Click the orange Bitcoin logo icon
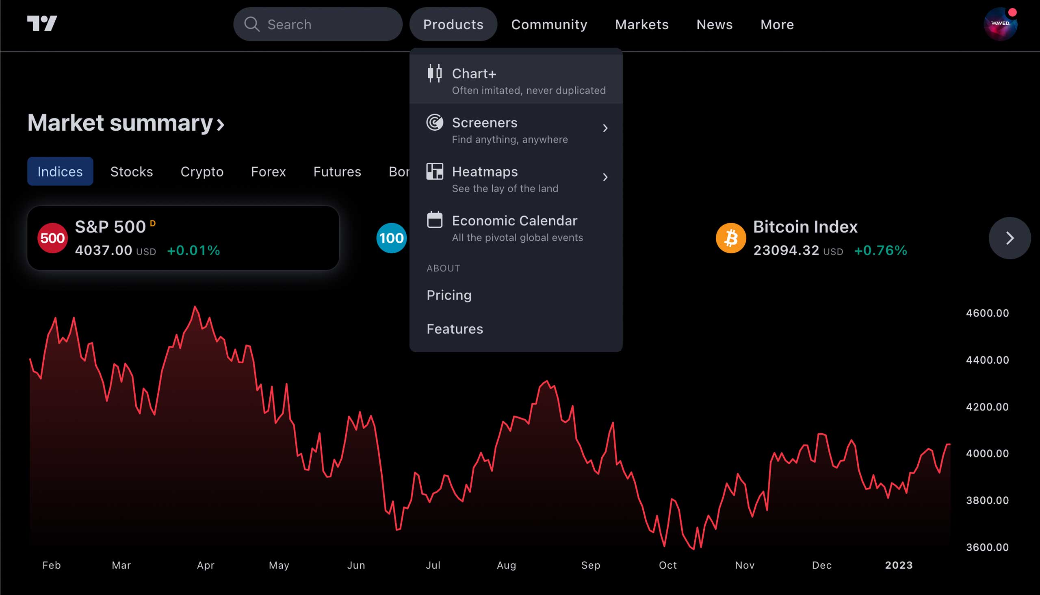Viewport: 1040px width, 595px height. [x=731, y=238]
